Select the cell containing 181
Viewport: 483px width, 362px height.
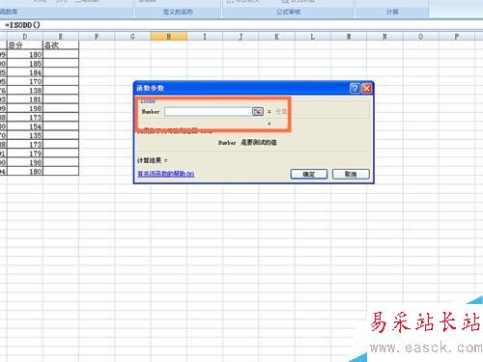(x=25, y=99)
